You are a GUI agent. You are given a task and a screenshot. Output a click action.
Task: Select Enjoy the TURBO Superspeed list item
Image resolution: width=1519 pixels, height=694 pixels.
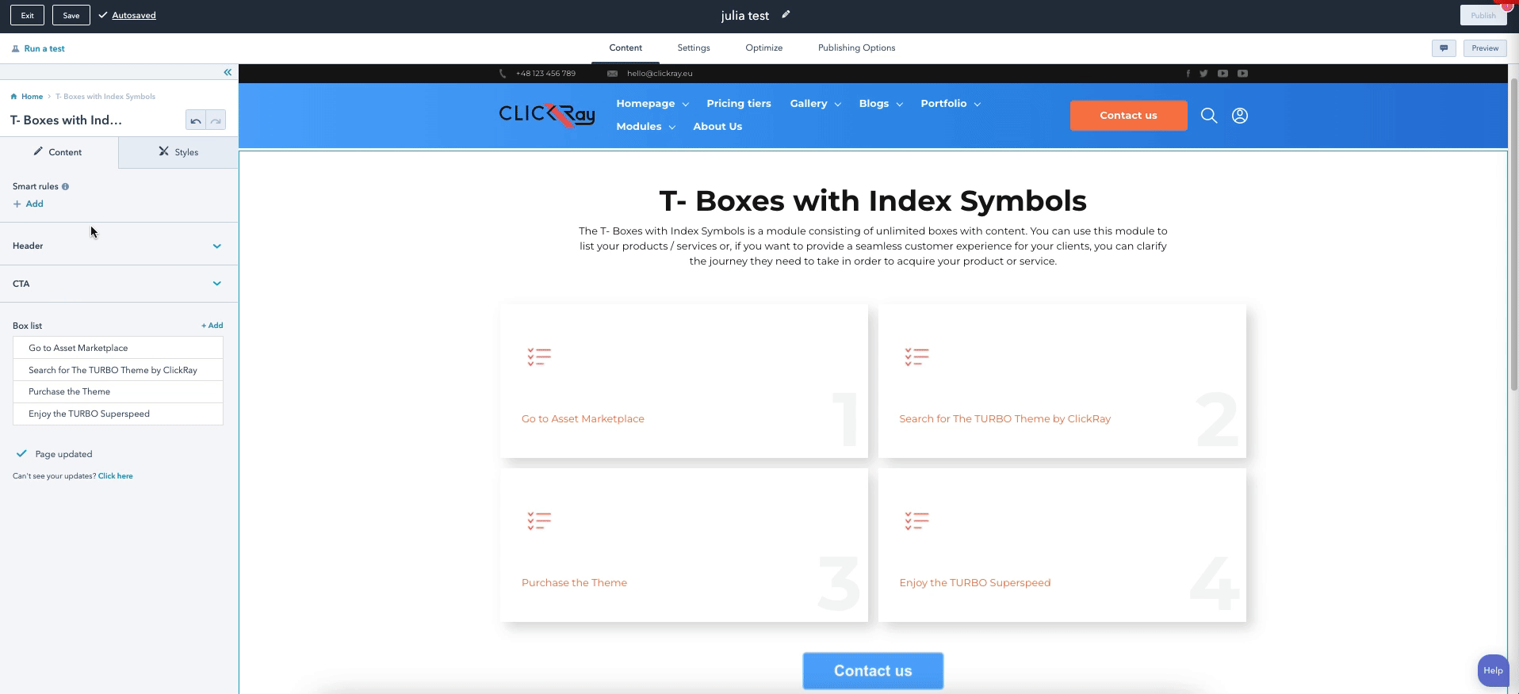[118, 414]
